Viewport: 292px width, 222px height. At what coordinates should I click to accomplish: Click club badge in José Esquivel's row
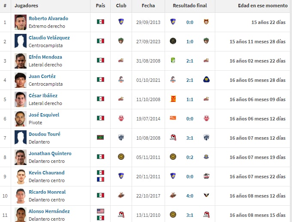coord(121,118)
